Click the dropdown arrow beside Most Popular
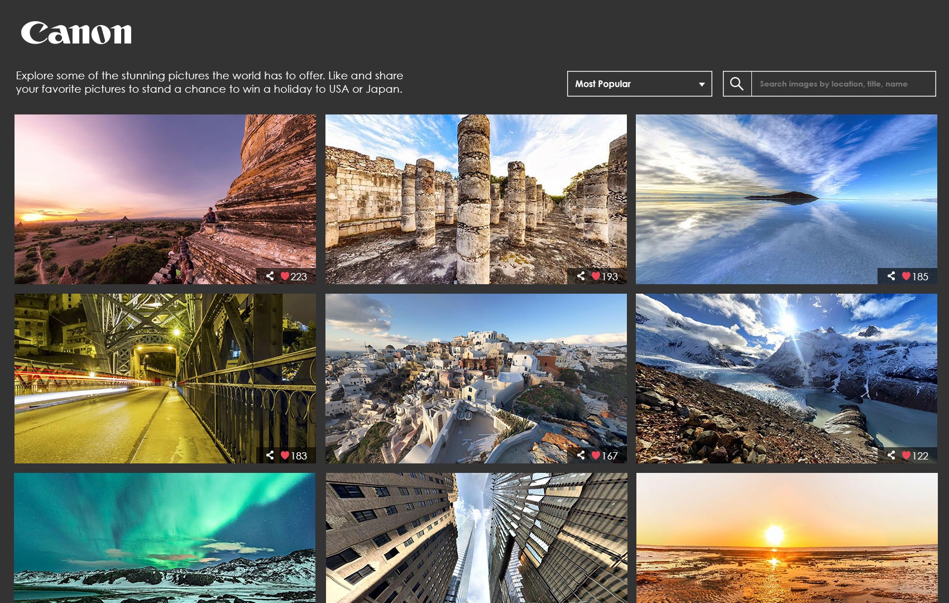 click(702, 84)
